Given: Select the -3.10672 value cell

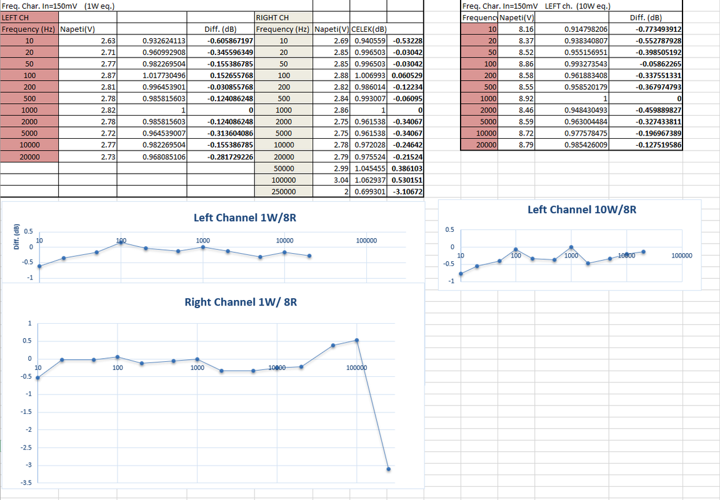Looking at the screenshot, I should coord(405,191).
